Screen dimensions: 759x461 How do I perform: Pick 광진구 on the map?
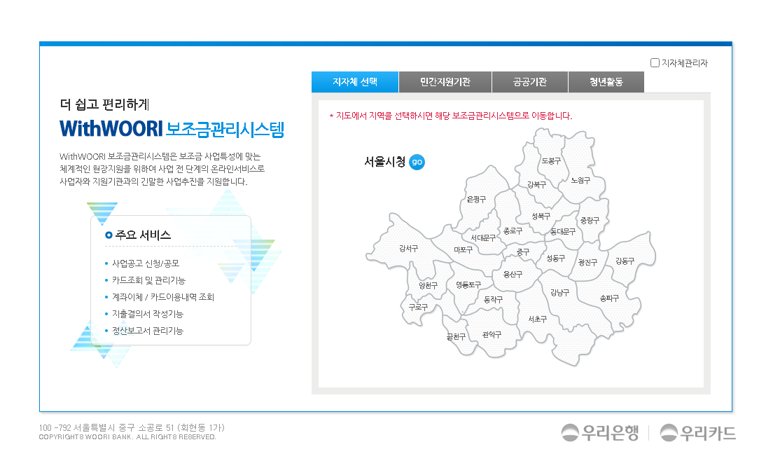pyautogui.click(x=587, y=263)
